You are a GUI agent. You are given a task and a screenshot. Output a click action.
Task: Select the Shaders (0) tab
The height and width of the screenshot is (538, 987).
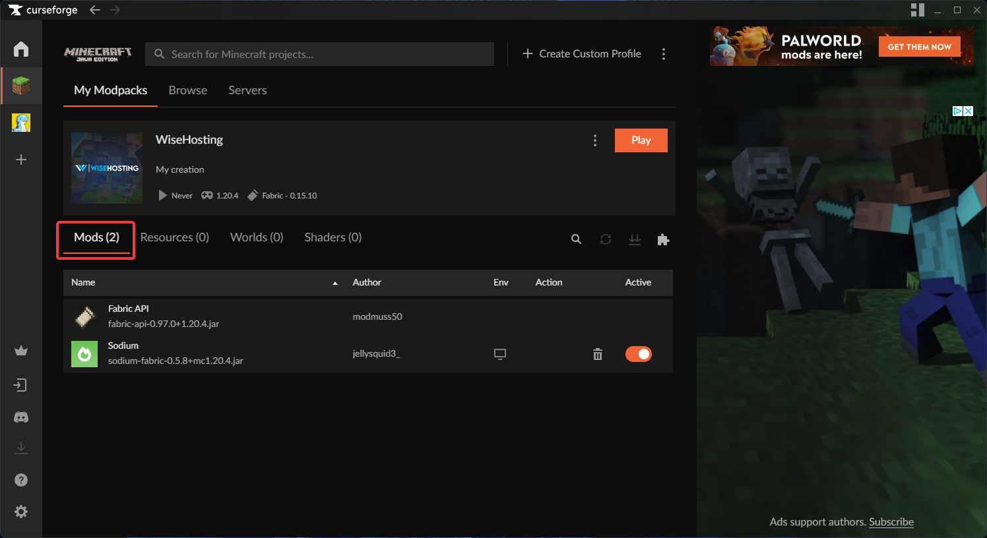click(x=333, y=237)
